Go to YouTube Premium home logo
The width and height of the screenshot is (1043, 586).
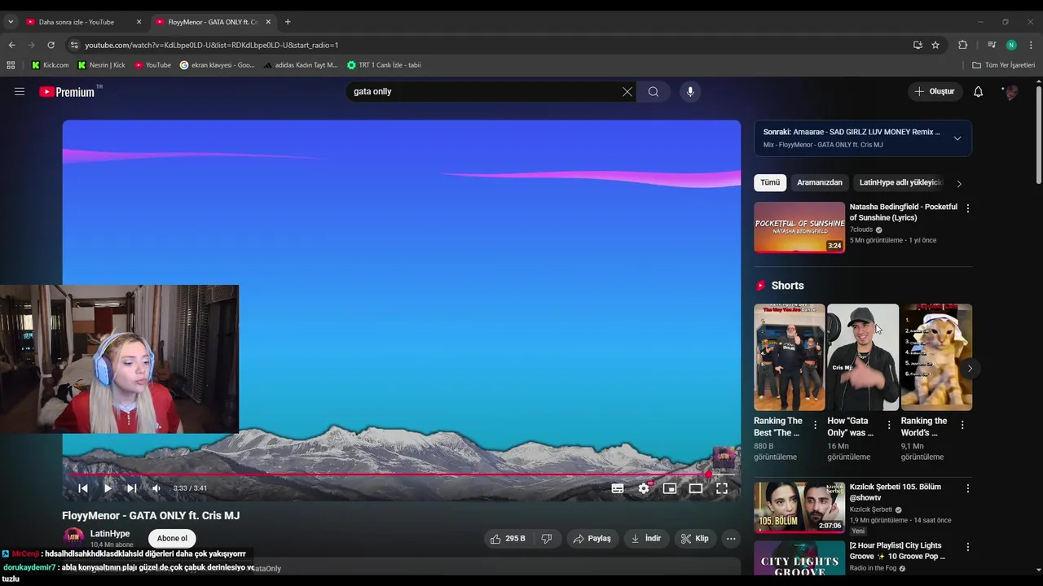tap(67, 92)
